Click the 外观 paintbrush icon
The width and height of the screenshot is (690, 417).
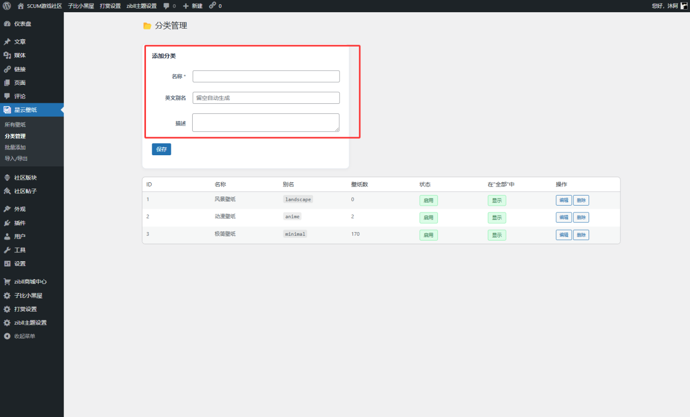(x=7, y=209)
